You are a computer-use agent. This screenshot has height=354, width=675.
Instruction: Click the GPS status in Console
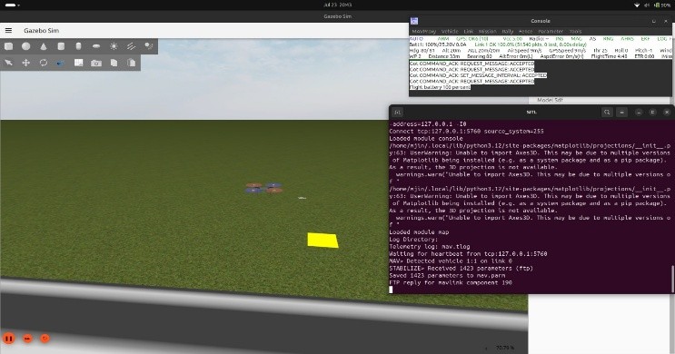[472, 39]
